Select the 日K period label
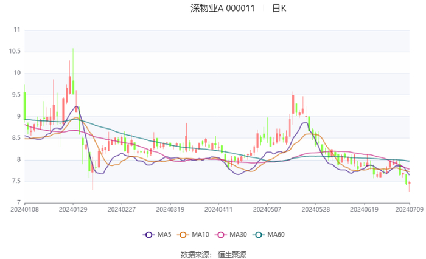This screenshot has width=426, height=259. [279, 9]
